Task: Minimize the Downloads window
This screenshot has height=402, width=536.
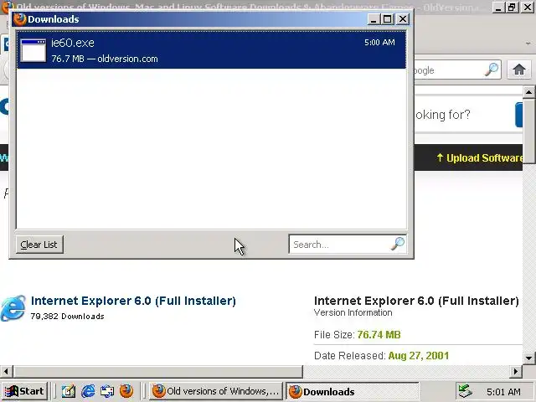Action: coord(374,19)
